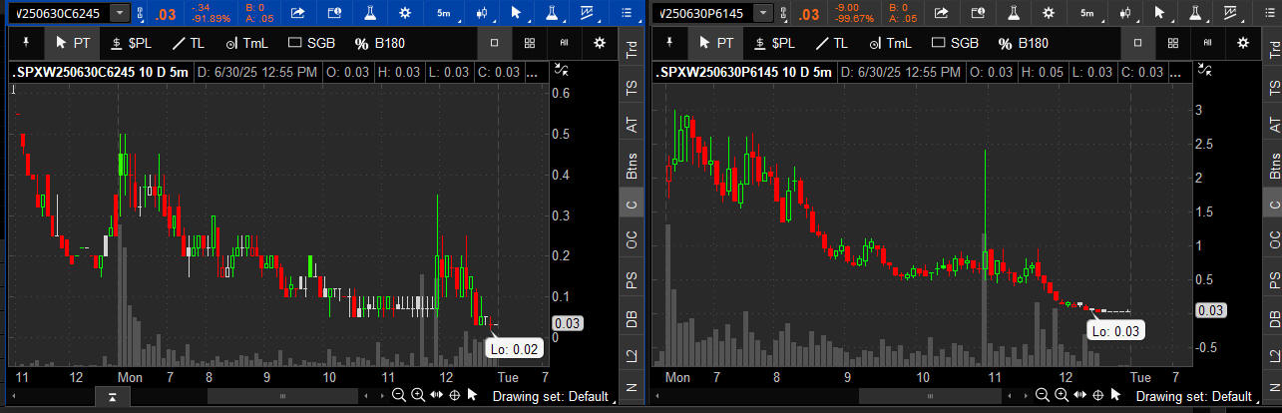The image size is (1282, 413).
Task: Open left chart settings gear in the top toolbar
Action: (404, 13)
